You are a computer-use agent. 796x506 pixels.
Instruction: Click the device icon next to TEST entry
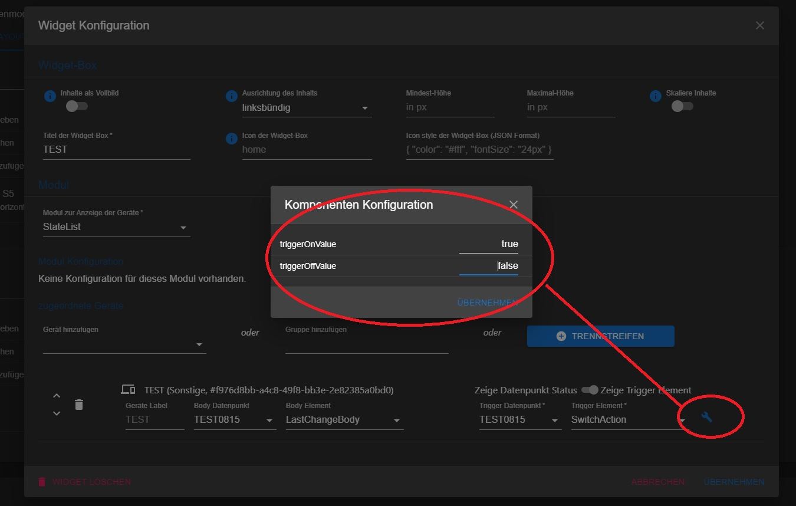[128, 389]
